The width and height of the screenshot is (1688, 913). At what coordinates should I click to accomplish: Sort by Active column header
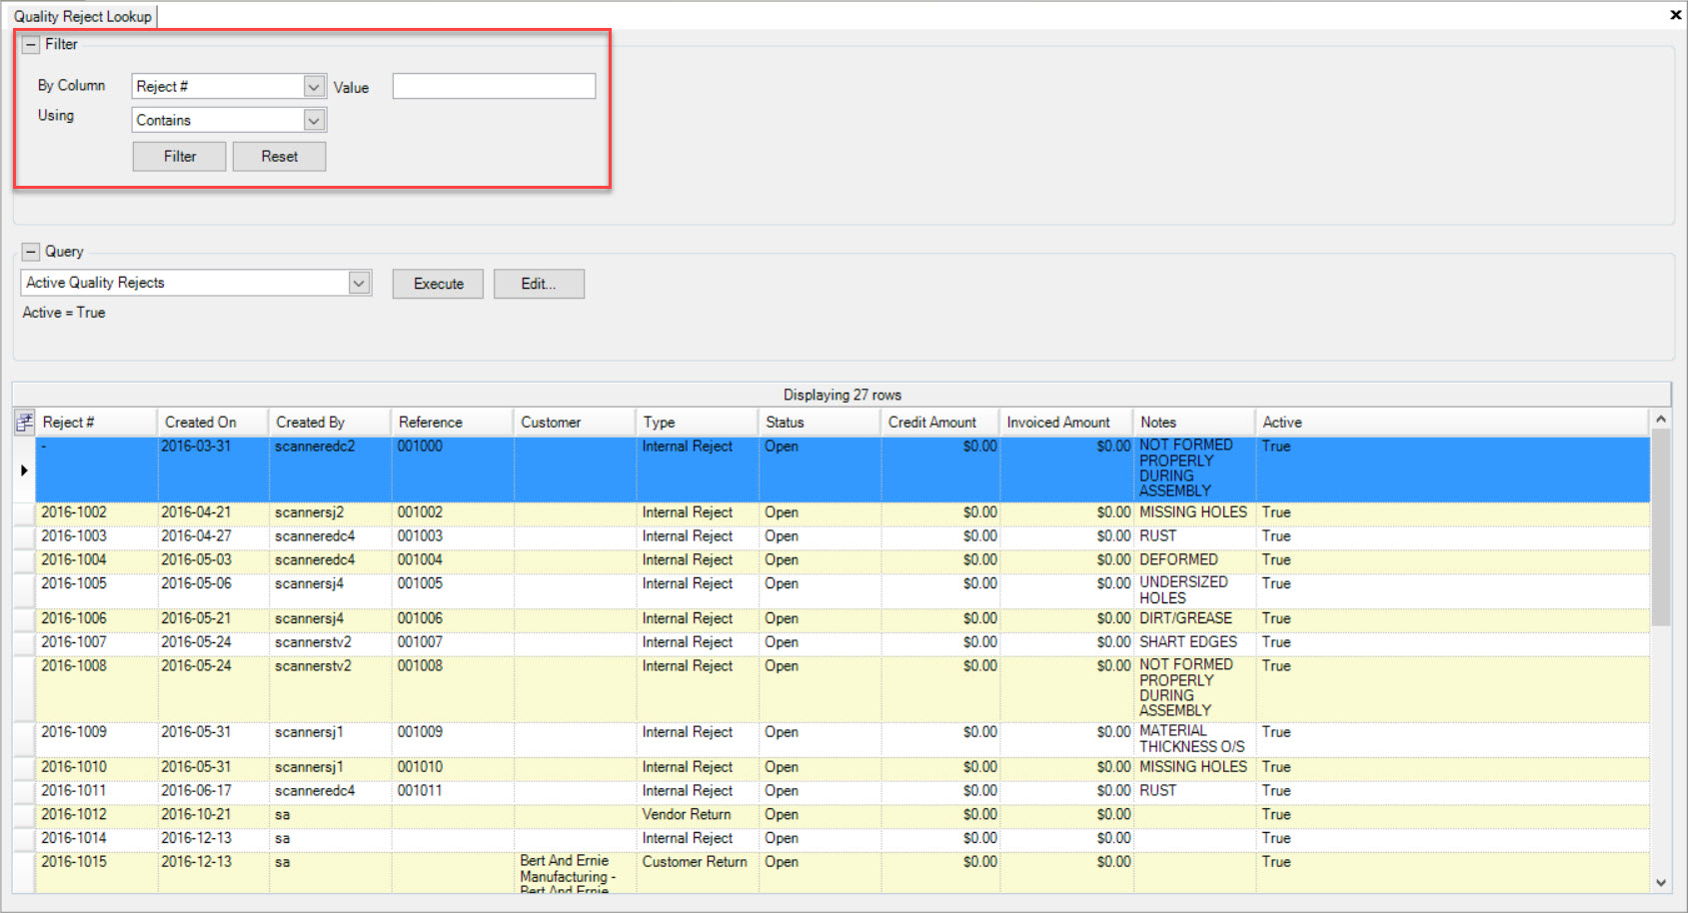tap(1452, 423)
